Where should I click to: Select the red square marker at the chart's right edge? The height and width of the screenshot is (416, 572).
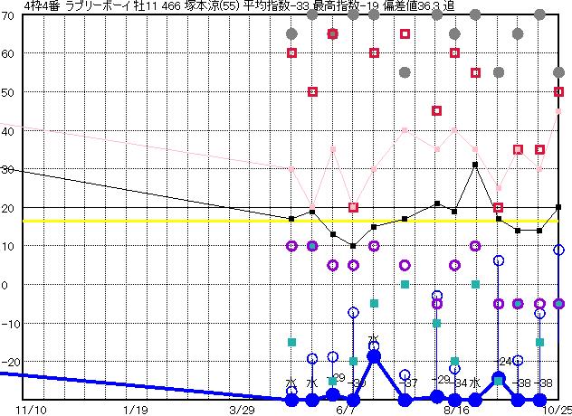(559, 91)
